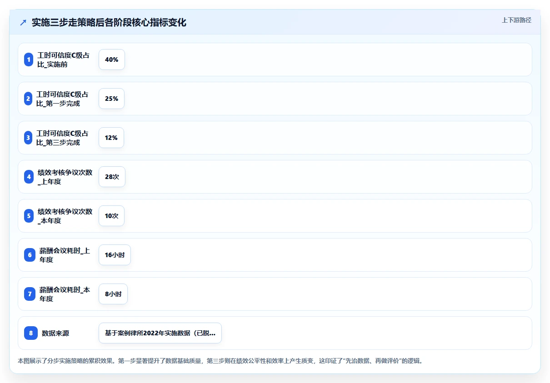Select the 12% value chip

(x=111, y=138)
